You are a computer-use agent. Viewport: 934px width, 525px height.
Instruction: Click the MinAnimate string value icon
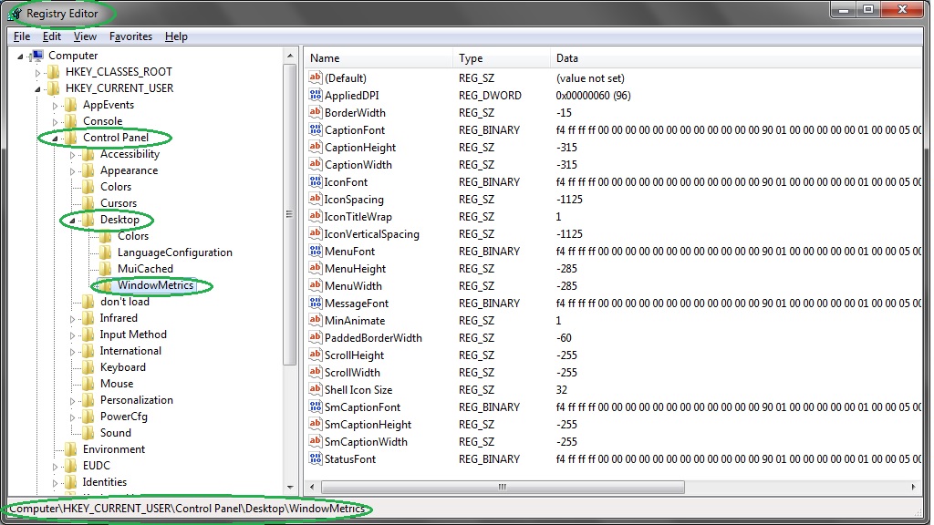pyautogui.click(x=315, y=320)
